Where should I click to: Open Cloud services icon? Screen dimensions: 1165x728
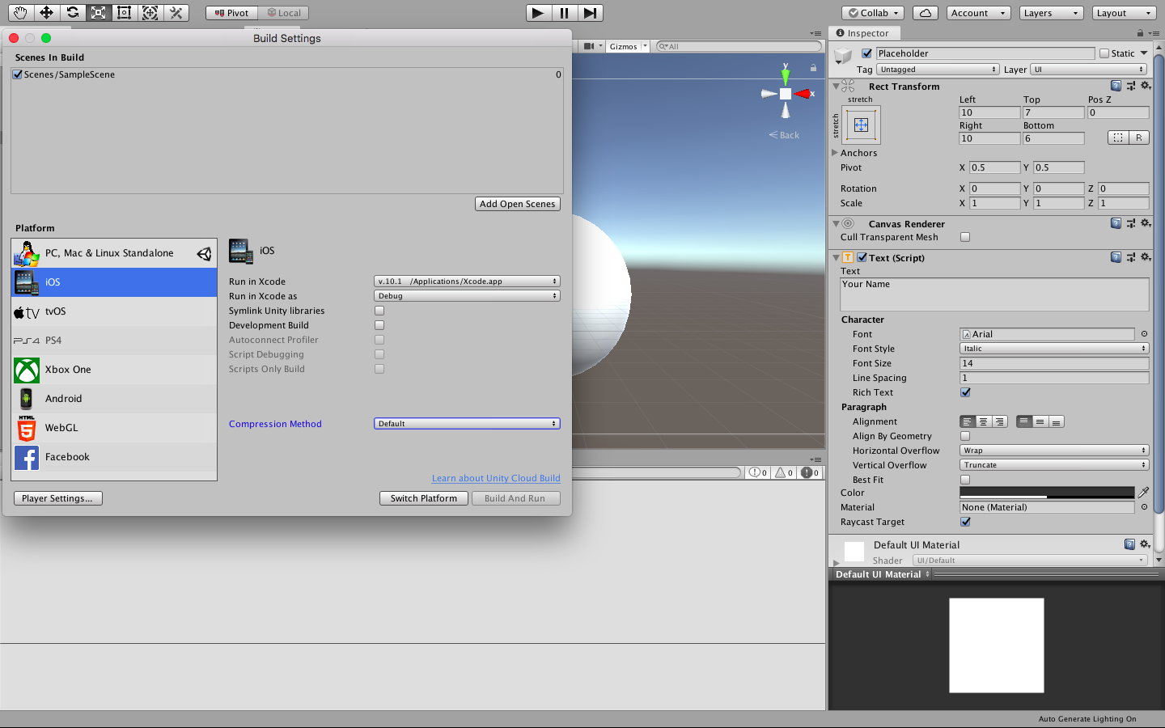click(x=925, y=13)
